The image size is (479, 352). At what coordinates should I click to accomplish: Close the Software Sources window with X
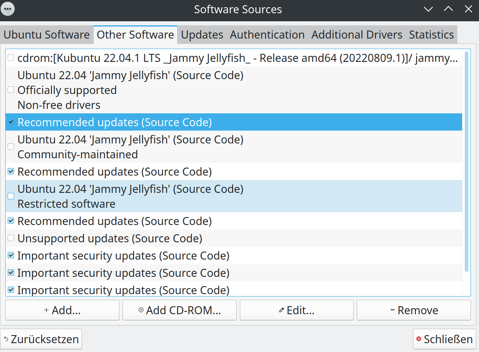[x=468, y=9]
